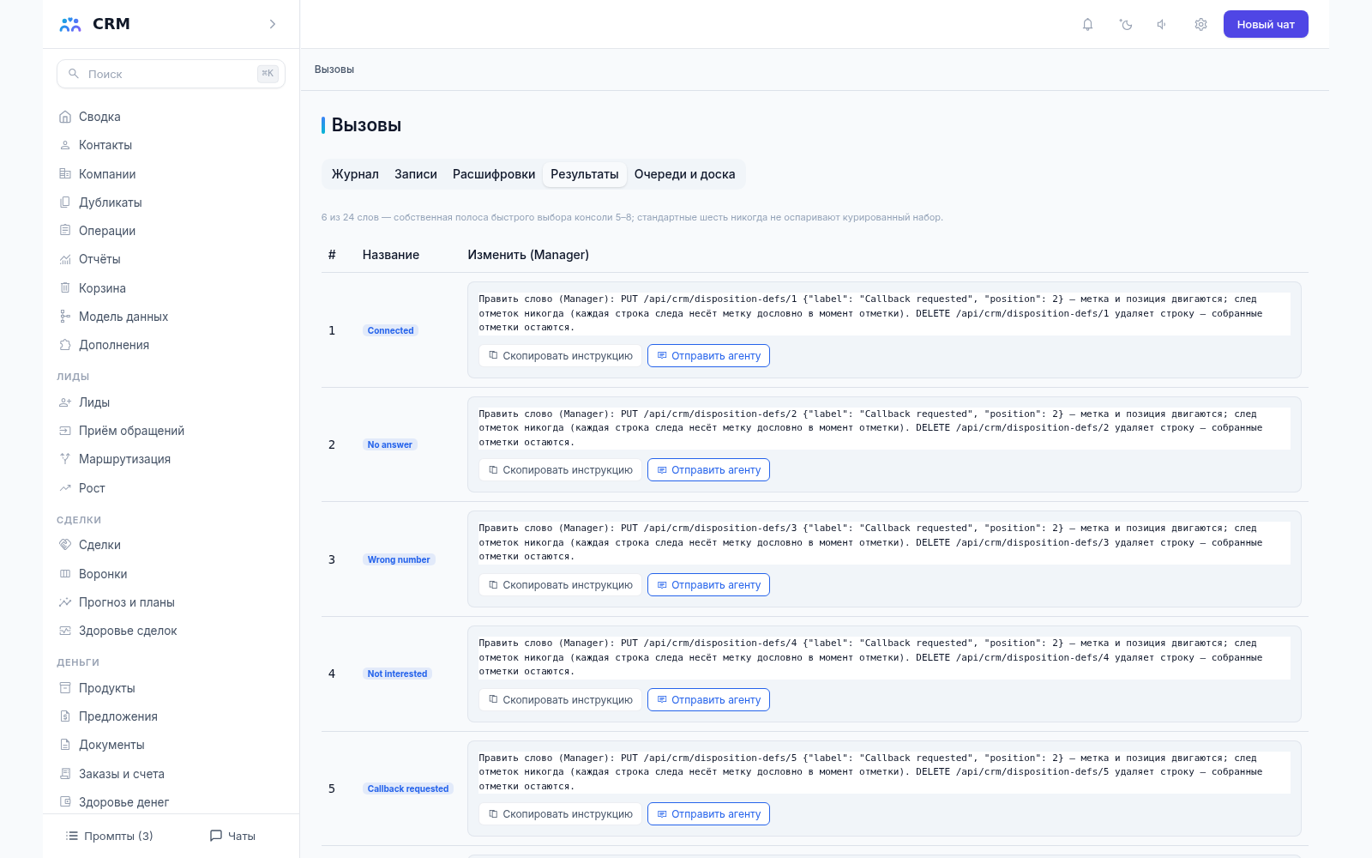Open Продукты
1372x858 pixels.
171,688
